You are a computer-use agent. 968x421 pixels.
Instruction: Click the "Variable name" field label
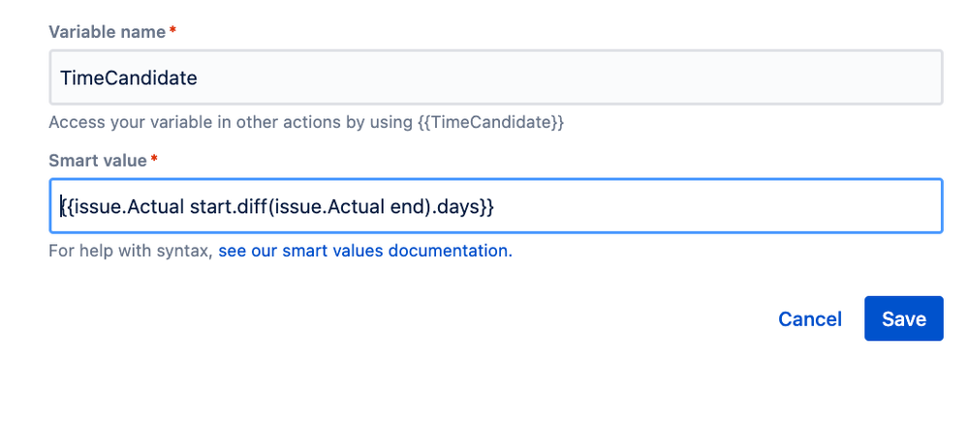[107, 32]
